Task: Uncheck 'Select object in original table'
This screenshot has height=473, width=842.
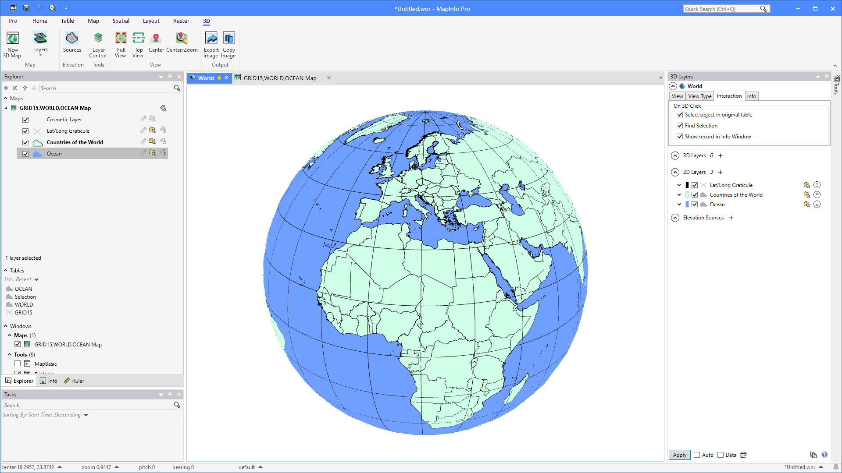Action: pos(680,114)
